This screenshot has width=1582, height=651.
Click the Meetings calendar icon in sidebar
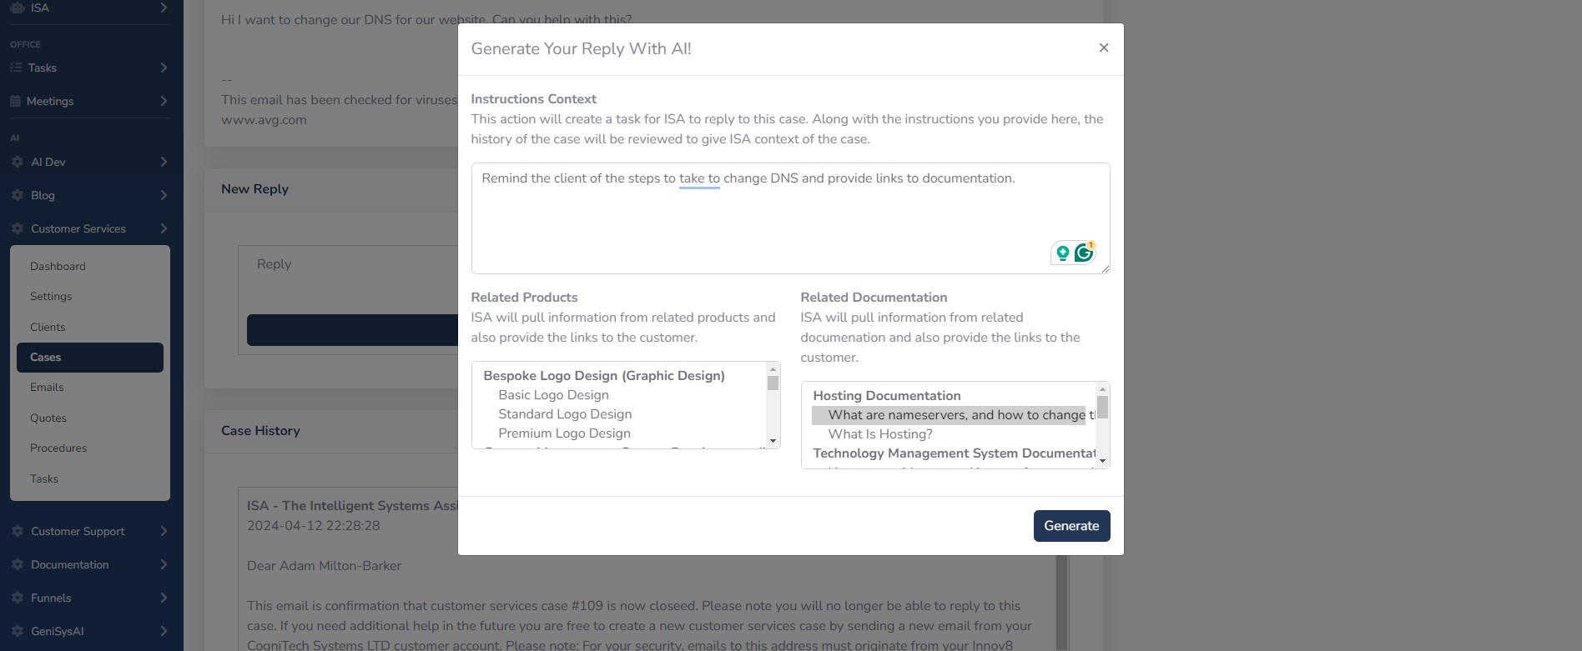point(16,101)
